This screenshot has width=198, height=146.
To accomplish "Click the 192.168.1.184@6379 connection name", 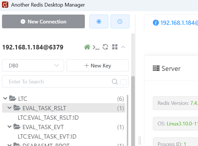I will coord(33,47).
